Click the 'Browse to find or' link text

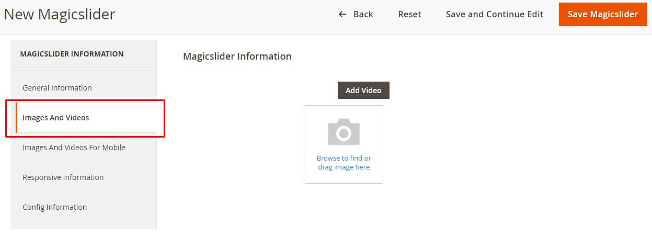[344, 158]
